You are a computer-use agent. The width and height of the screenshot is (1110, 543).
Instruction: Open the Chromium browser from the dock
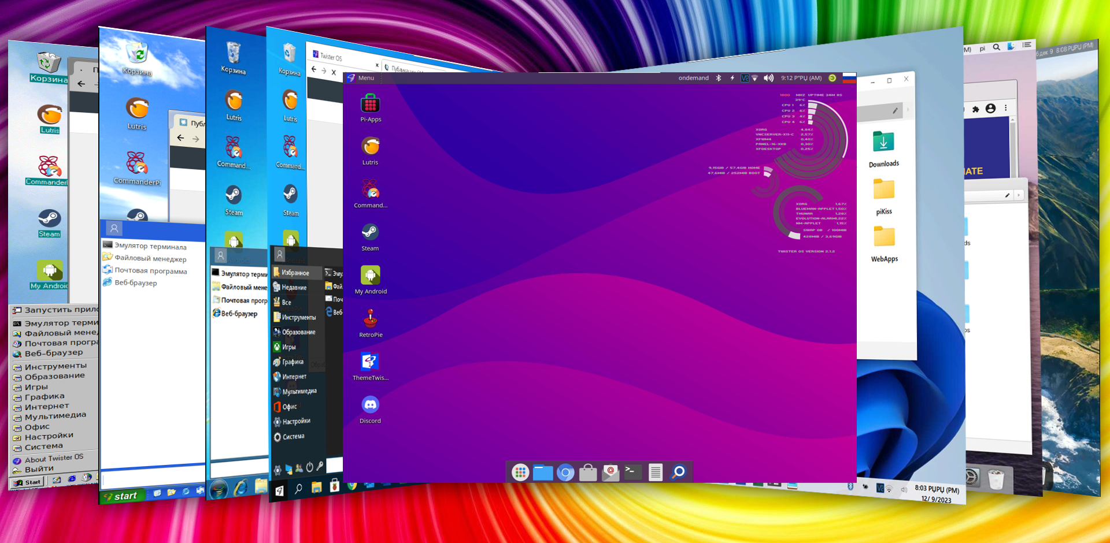point(565,472)
